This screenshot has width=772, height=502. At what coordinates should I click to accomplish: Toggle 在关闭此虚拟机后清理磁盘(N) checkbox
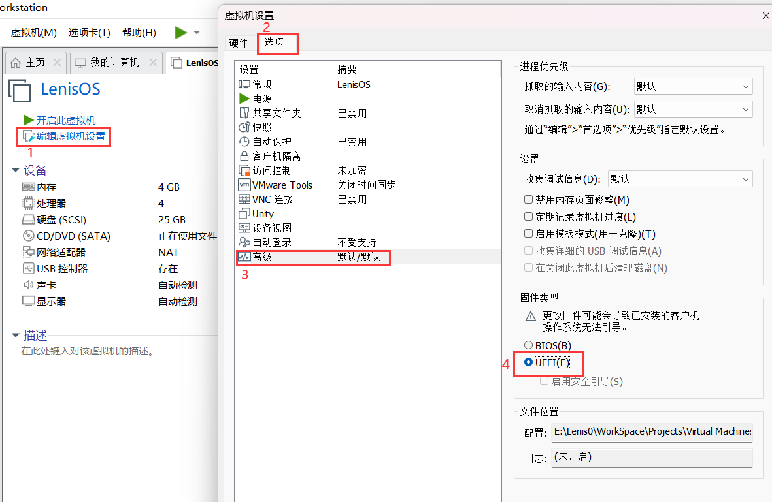coord(528,268)
